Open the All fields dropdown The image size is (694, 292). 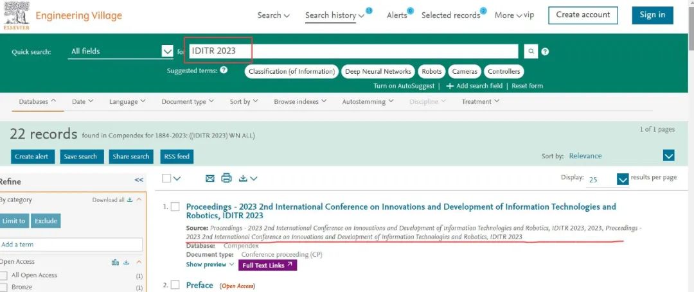pos(120,51)
